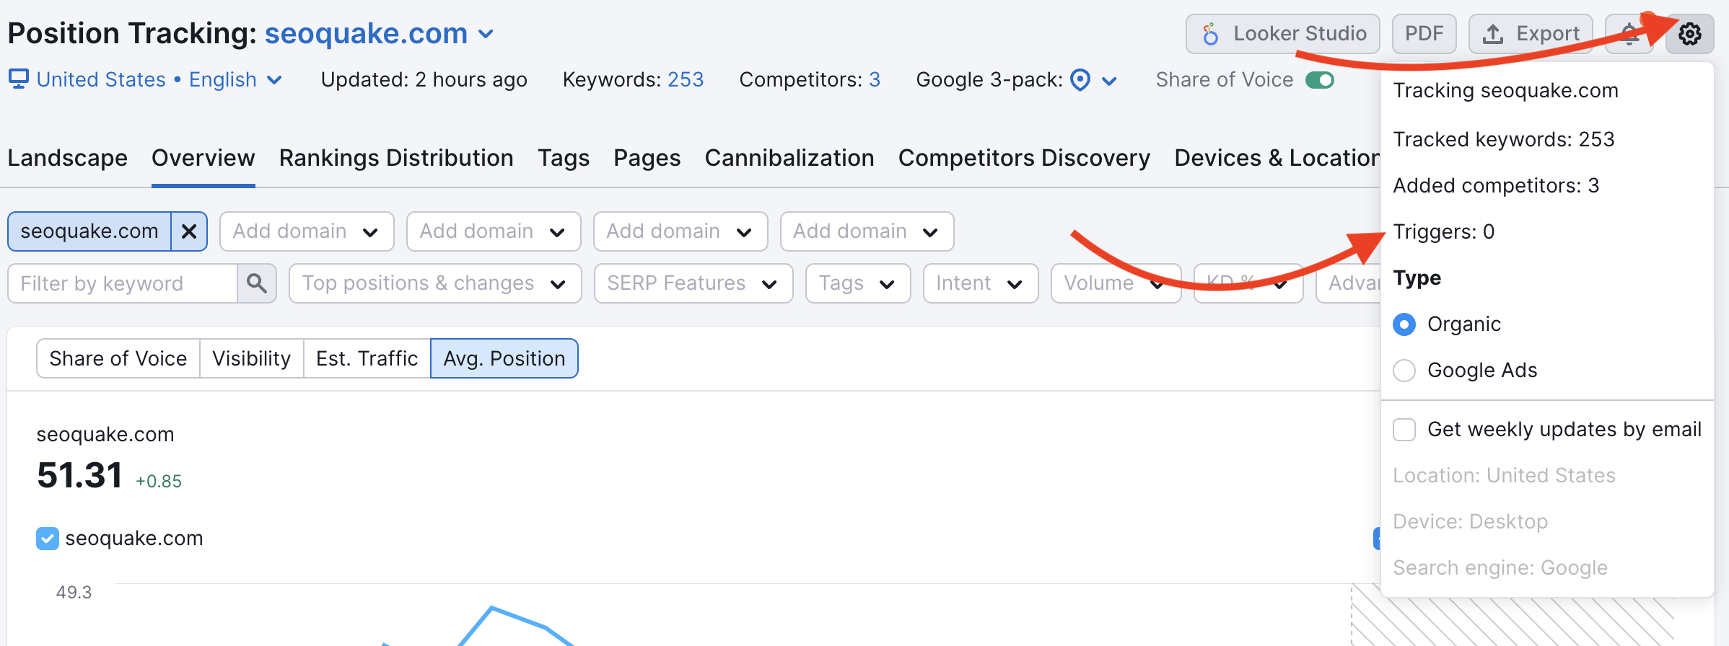
Task: Open fourth Add domain dropdown
Action: 867,231
